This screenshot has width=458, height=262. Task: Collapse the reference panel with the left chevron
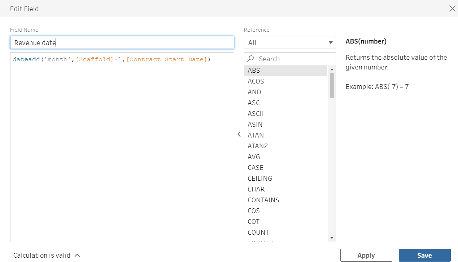pos(239,134)
